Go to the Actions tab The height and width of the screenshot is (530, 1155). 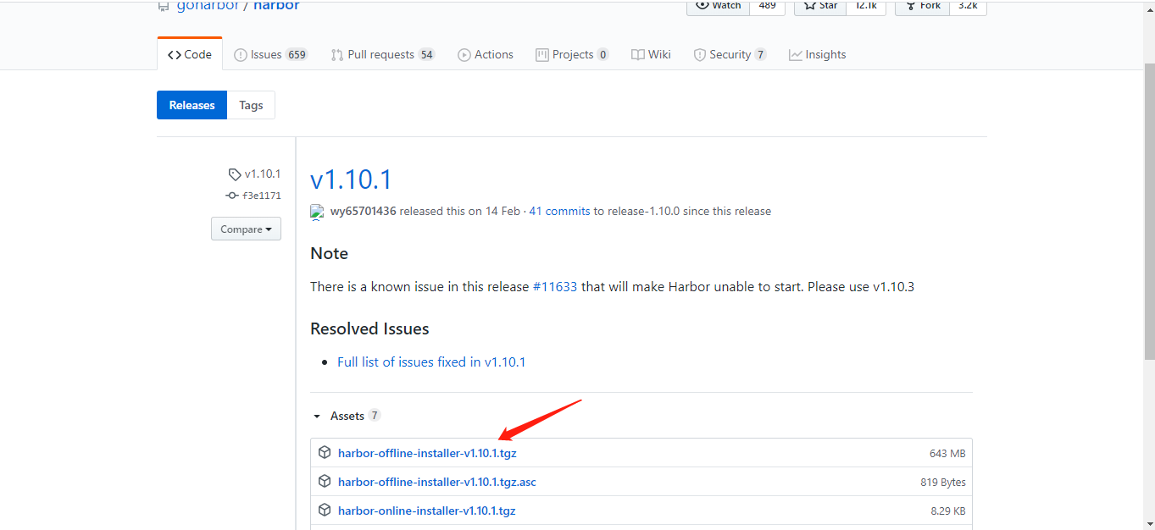pos(485,54)
